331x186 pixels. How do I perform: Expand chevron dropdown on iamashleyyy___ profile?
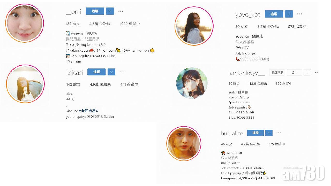(307, 73)
